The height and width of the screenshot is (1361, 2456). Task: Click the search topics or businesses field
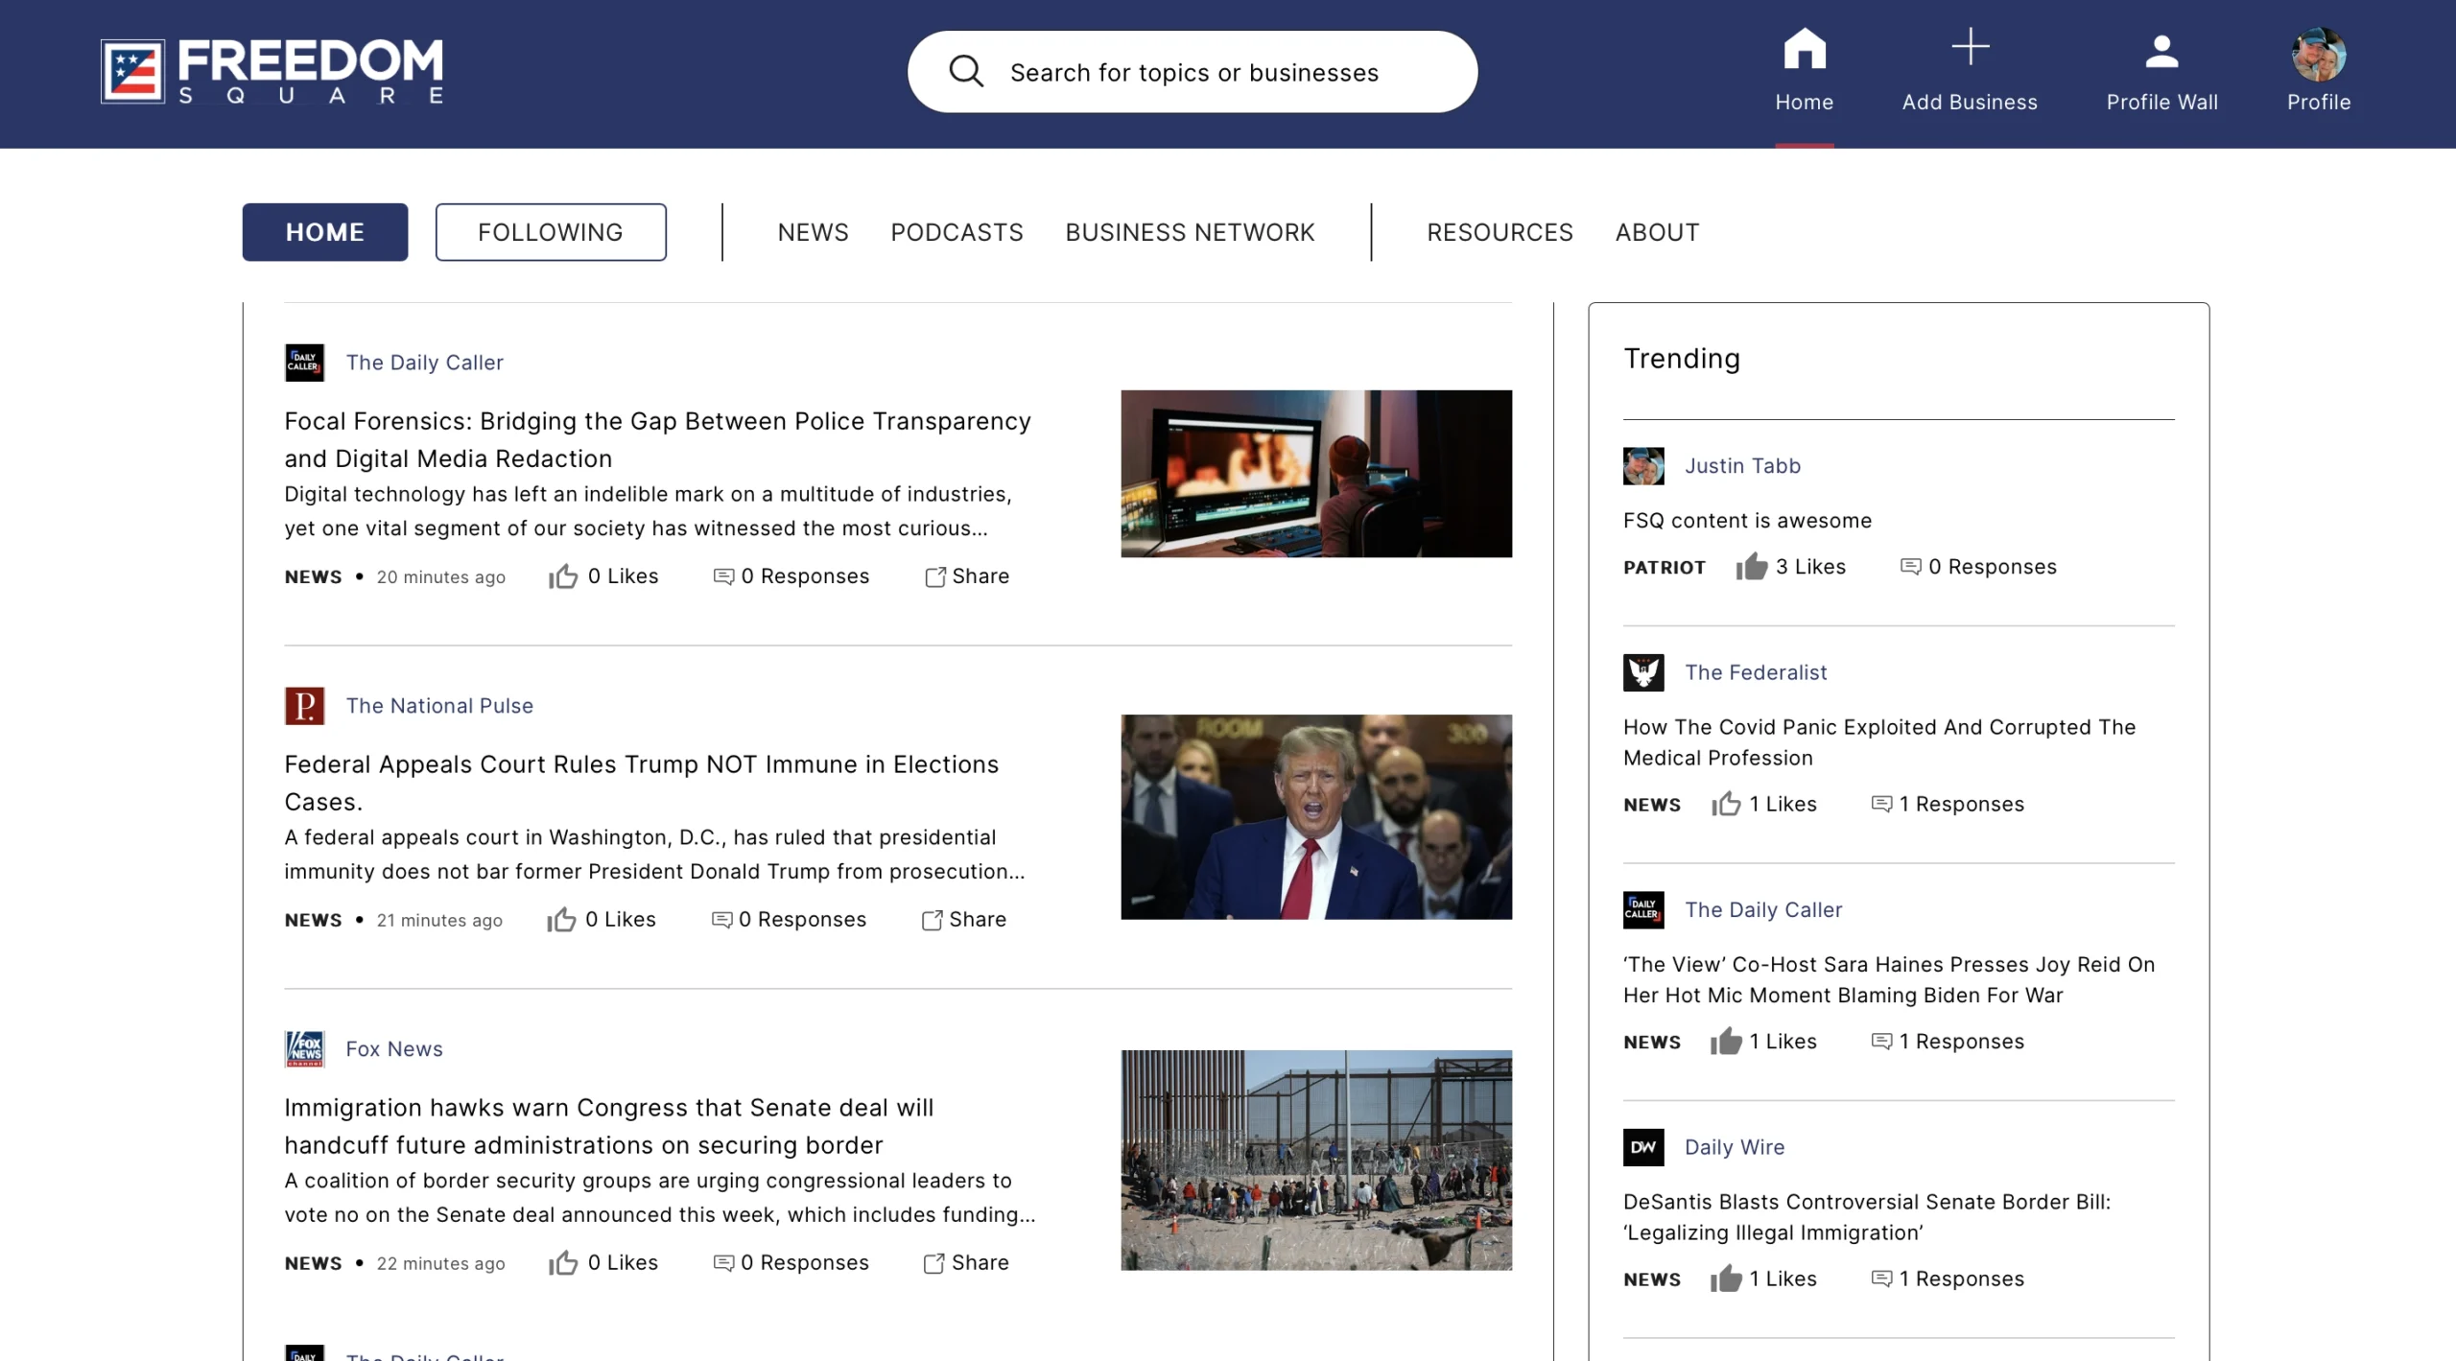[x=1193, y=72]
